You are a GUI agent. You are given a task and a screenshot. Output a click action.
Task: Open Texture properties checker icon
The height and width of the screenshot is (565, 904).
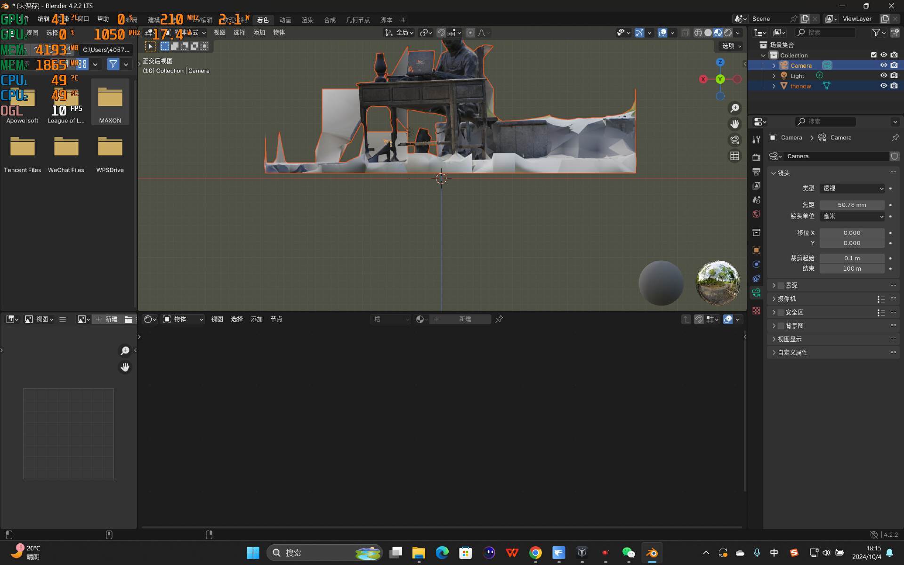(756, 311)
